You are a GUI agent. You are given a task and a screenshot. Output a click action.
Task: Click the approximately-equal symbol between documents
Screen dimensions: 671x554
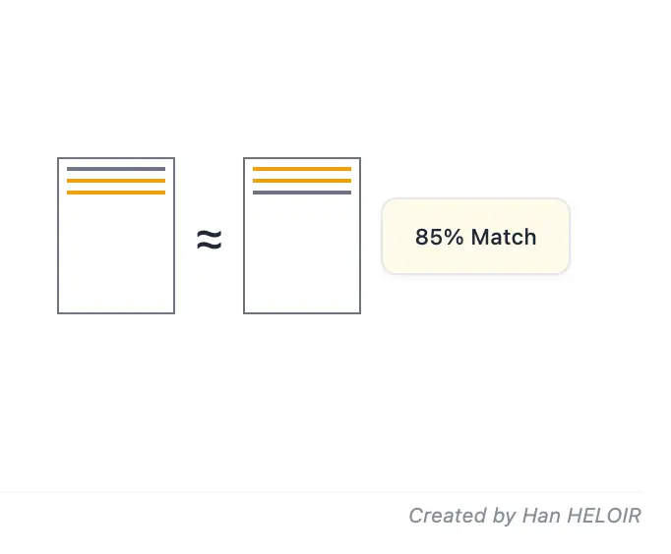click(x=209, y=239)
